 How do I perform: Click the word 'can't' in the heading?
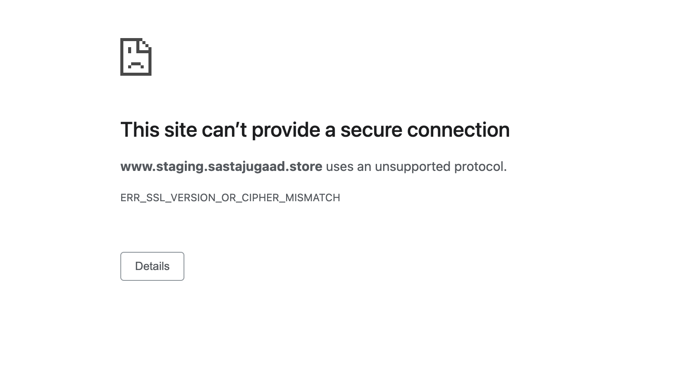point(224,130)
